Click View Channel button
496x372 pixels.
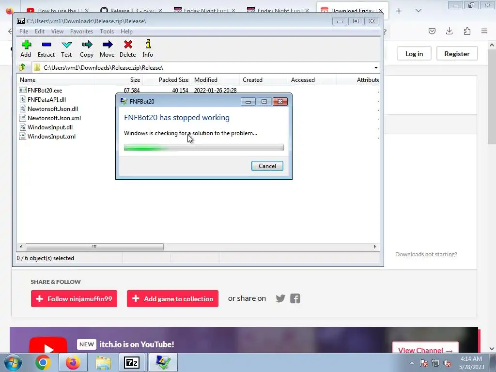pos(425,347)
